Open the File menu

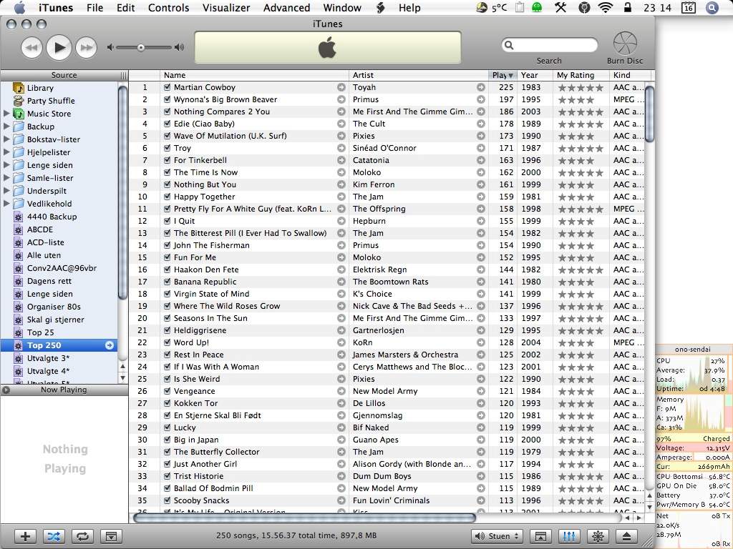(x=95, y=7)
